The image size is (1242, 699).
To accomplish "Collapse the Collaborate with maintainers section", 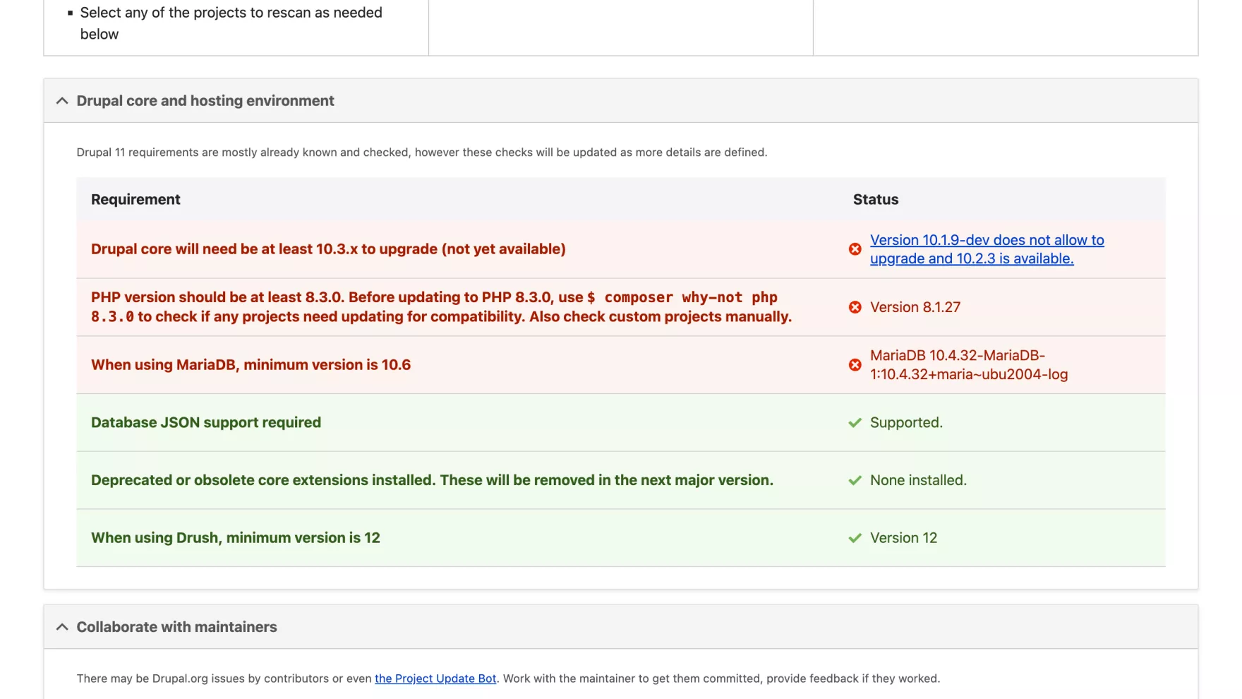I will 62,627.
